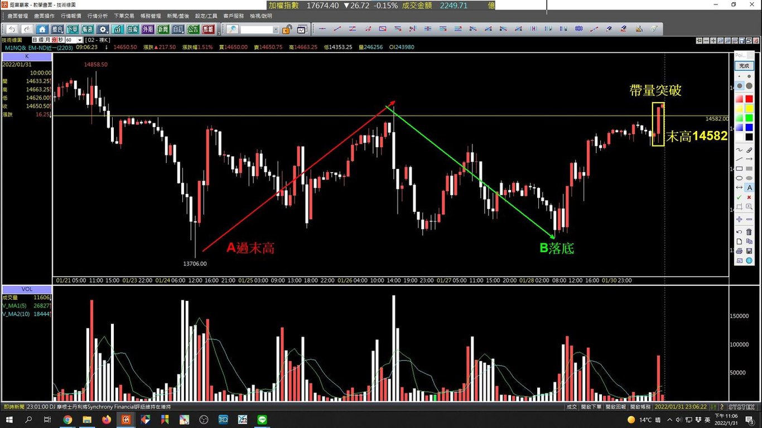Open the 技術 technical analysis button

[133, 29]
